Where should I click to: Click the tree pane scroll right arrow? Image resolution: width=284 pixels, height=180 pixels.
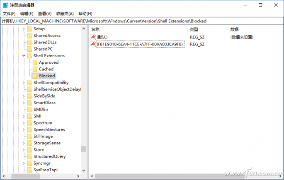78,176
